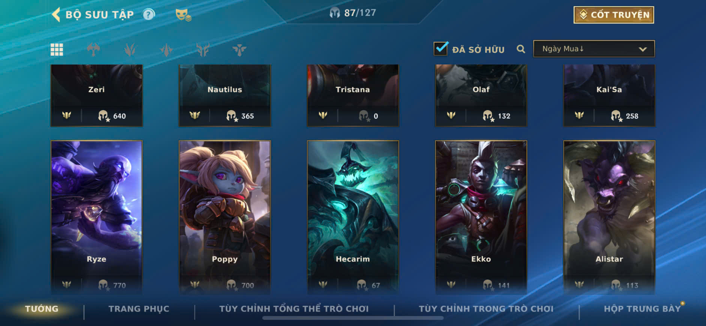
Task: Open the question mark help icon
Action: 149,15
